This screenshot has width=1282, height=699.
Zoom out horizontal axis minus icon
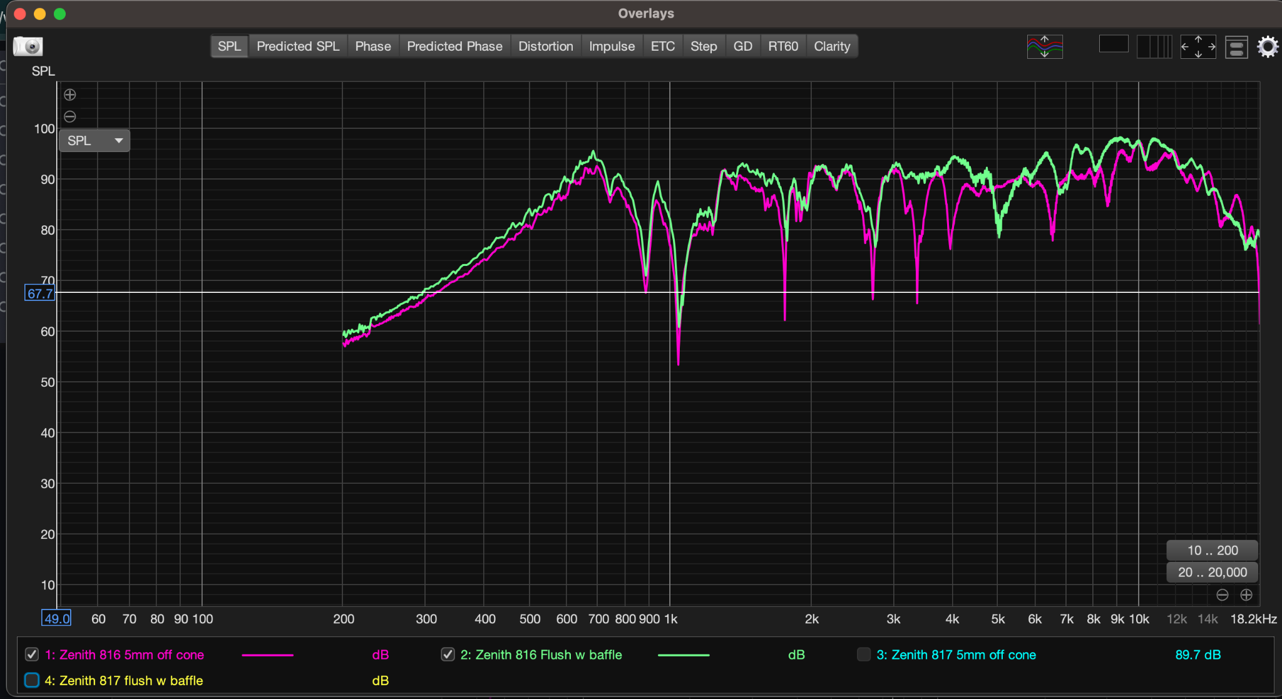tap(1222, 594)
